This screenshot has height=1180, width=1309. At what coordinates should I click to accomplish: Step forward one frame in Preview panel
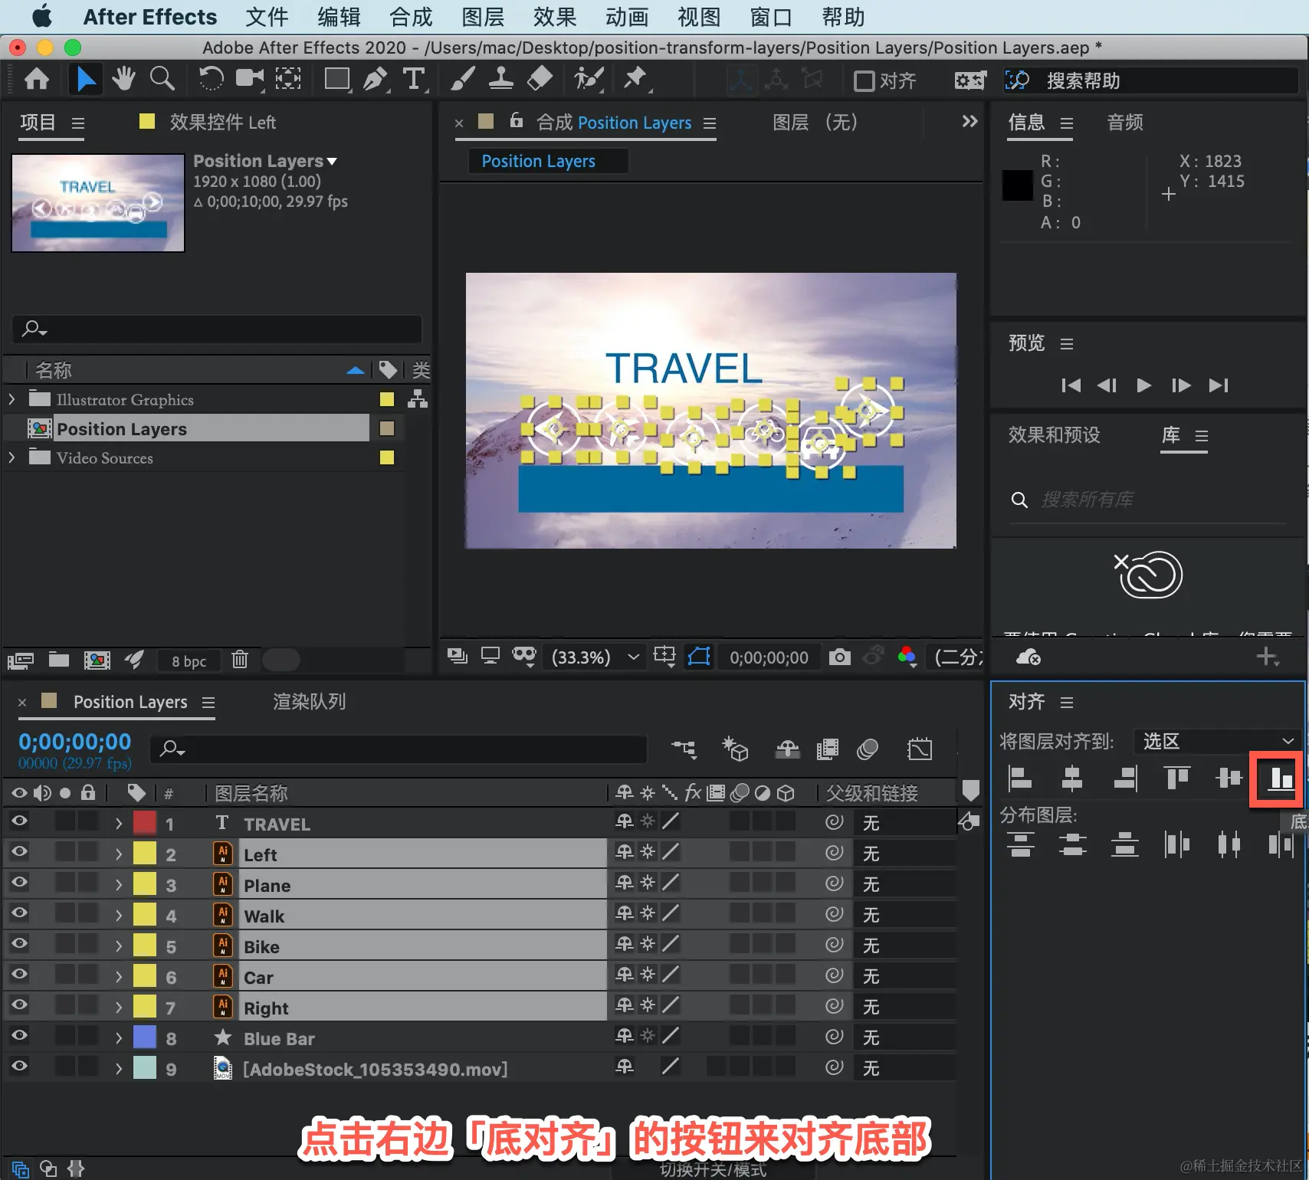pos(1181,385)
